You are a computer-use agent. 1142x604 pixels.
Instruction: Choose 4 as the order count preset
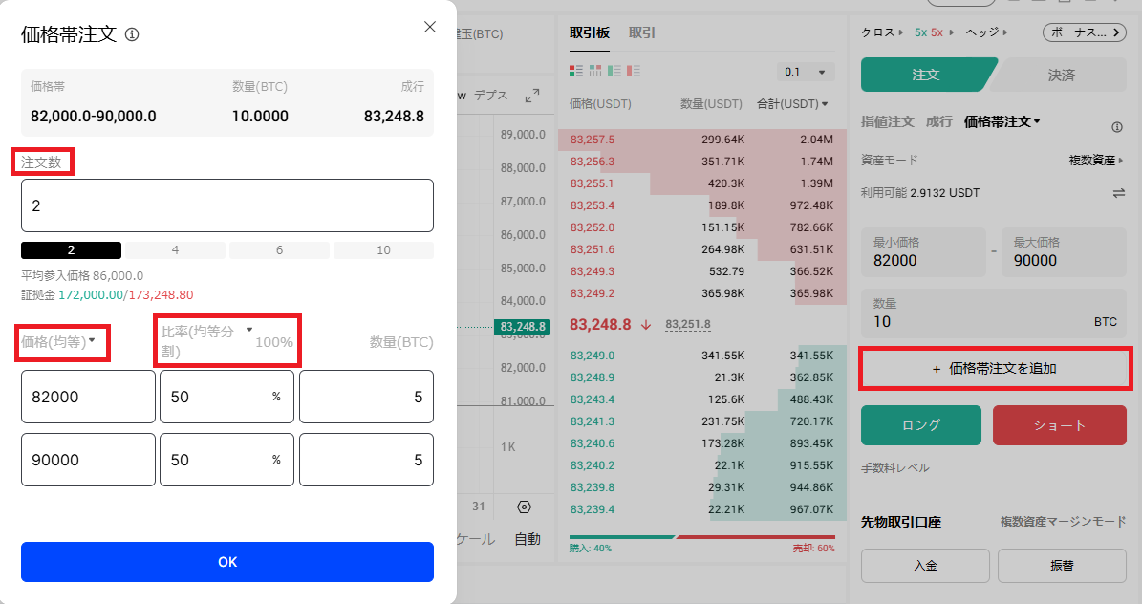click(x=175, y=250)
